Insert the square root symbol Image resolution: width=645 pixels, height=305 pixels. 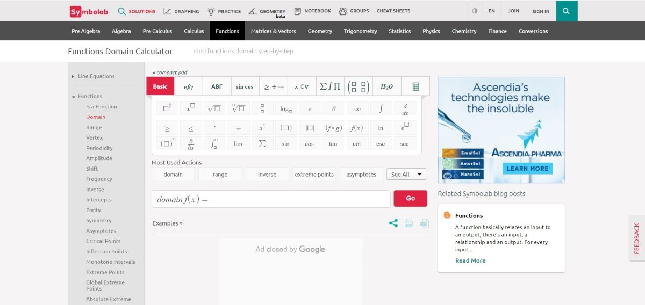click(214, 108)
